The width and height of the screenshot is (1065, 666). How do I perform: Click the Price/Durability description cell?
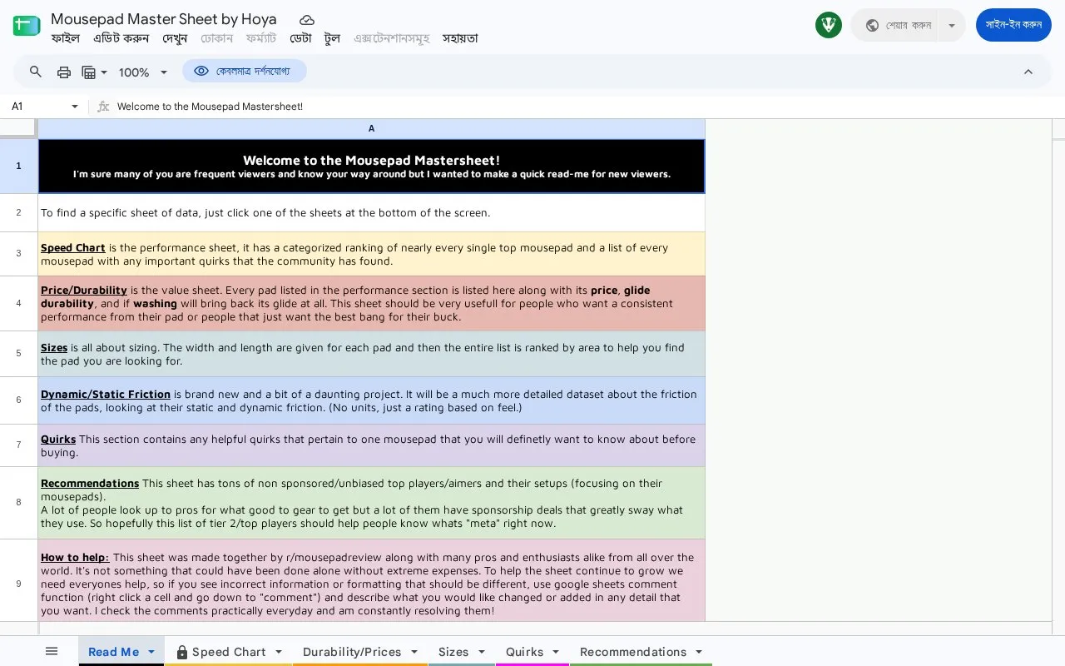pyautogui.click(x=371, y=303)
